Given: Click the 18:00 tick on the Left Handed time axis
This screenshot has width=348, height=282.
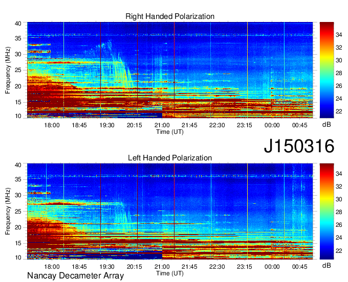Looking at the screenshot, I should (x=52, y=267).
